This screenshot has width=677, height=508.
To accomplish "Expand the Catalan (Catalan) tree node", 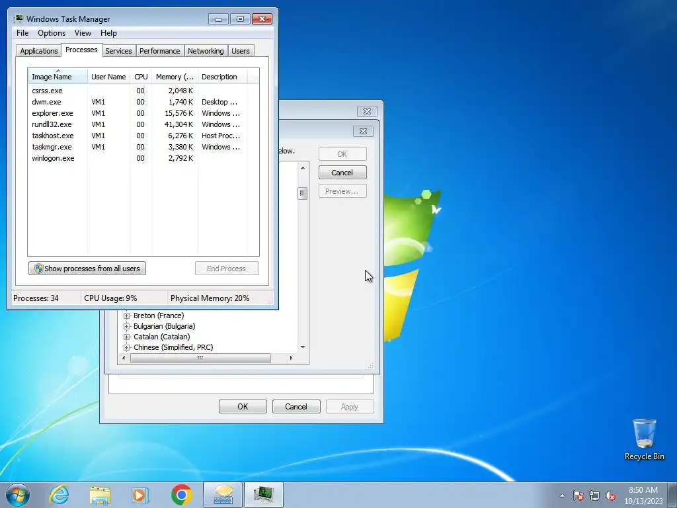I will 126,337.
